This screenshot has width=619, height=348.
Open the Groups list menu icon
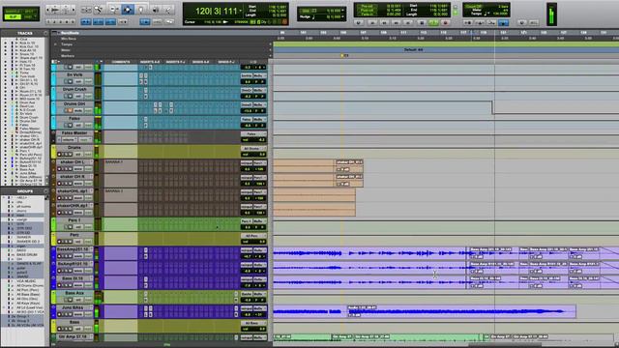pyautogui.click(x=45, y=191)
